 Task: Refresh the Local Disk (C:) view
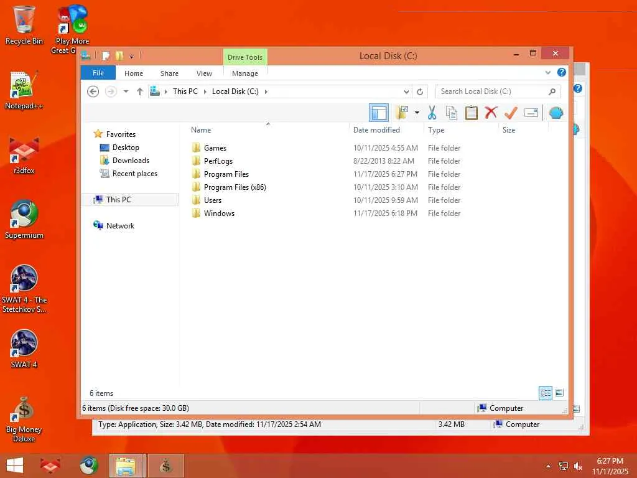tap(420, 91)
